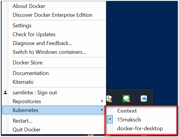Open Diagnose and Feedback

pyautogui.click(x=54, y=43)
